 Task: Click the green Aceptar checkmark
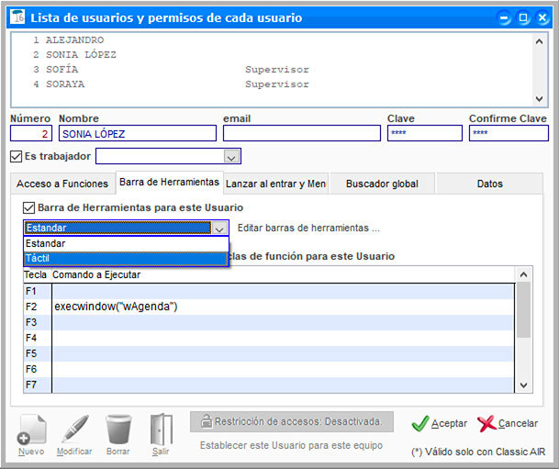click(x=420, y=423)
